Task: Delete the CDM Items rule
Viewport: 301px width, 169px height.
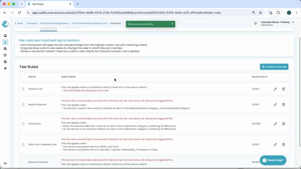Action: tap(283, 124)
